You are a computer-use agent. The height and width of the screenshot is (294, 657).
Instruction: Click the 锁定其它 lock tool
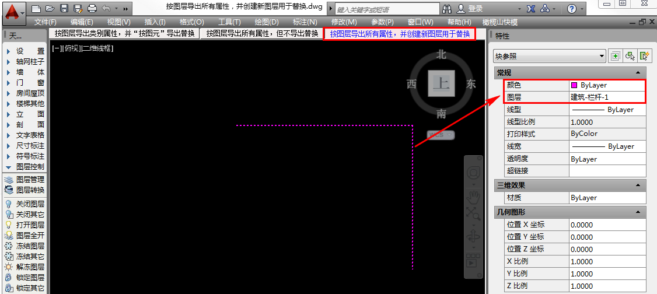click(25, 288)
